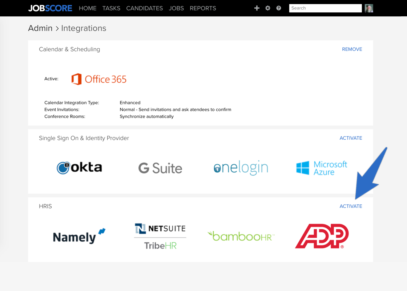Click the Single Sign On & Identity Provider heading

click(84, 138)
